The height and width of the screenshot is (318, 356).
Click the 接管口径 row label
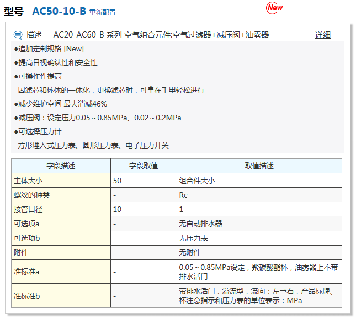(x=61, y=209)
